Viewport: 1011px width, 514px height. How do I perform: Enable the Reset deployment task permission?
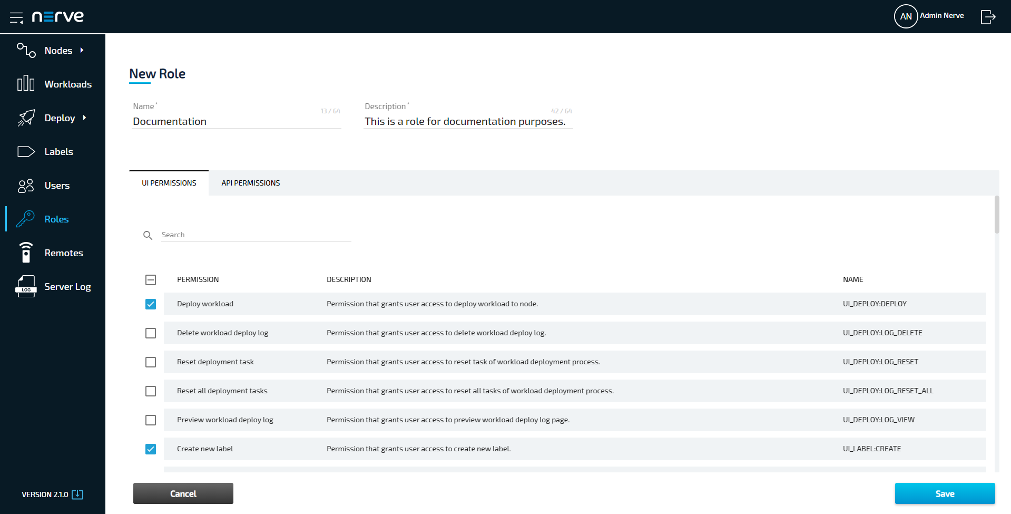tap(151, 362)
